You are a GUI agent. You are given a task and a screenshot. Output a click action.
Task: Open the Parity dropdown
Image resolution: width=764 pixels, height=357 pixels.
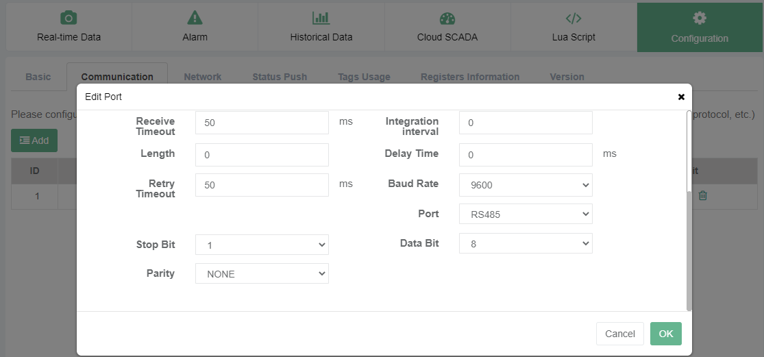262,273
